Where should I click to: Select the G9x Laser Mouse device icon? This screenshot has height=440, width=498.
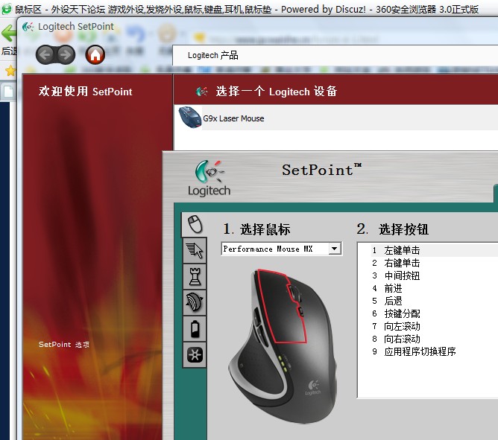coord(190,118)
